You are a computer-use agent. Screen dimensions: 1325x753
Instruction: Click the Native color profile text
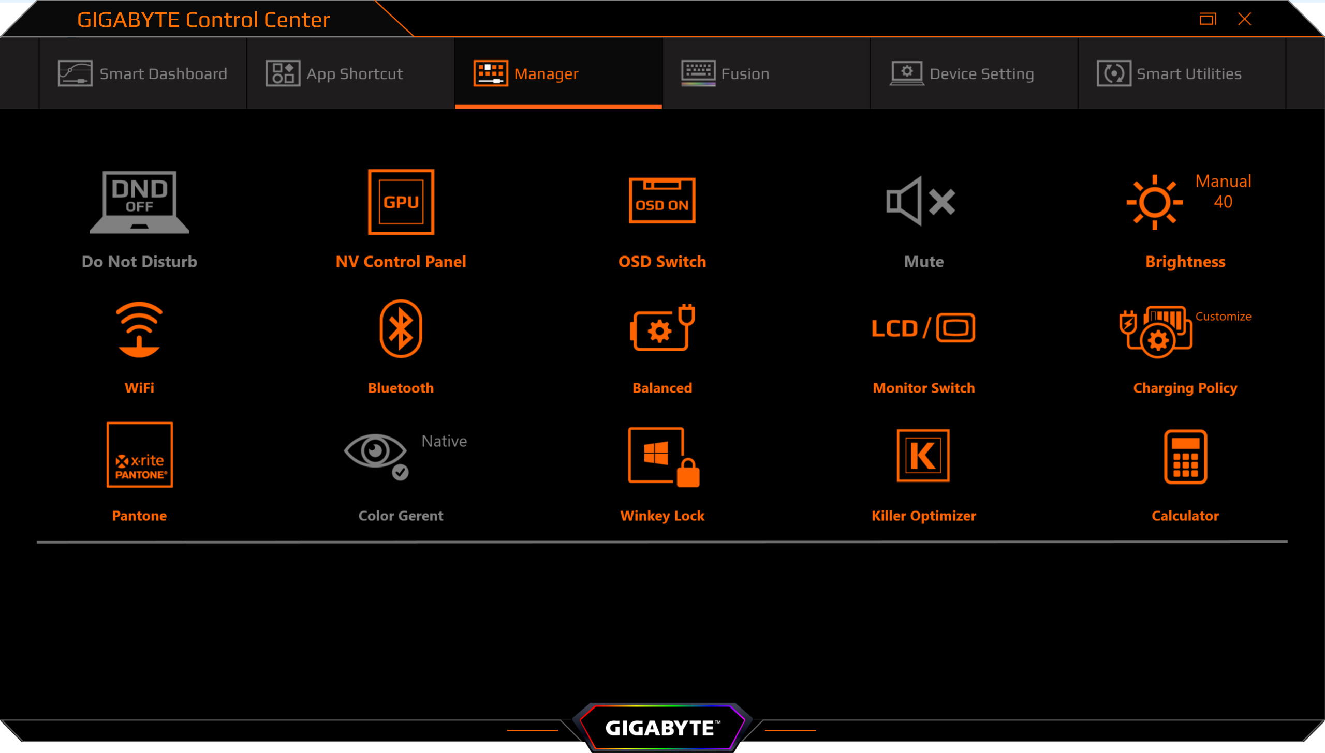(444, 441)
